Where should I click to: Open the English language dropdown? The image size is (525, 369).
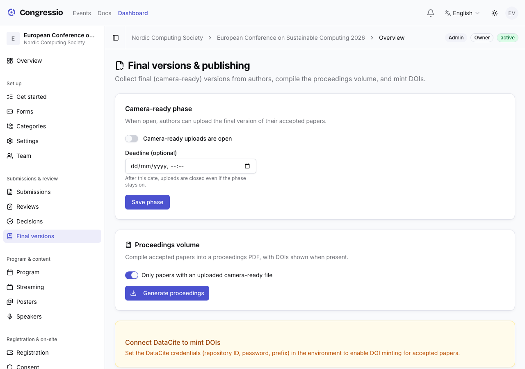pyautogui.click(x=462, y=13)
